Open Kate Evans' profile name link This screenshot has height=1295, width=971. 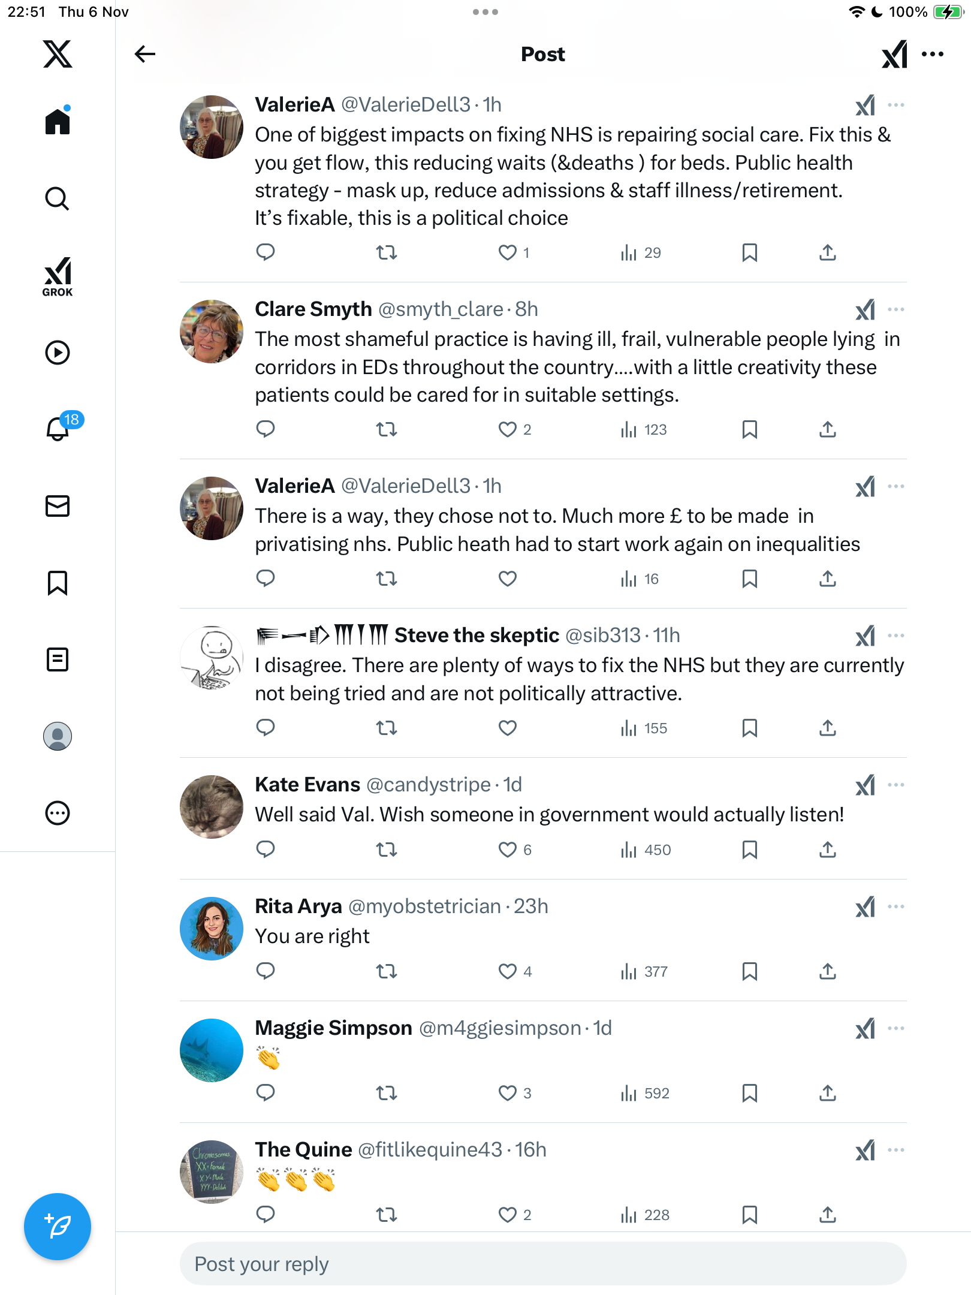[307, 784]
